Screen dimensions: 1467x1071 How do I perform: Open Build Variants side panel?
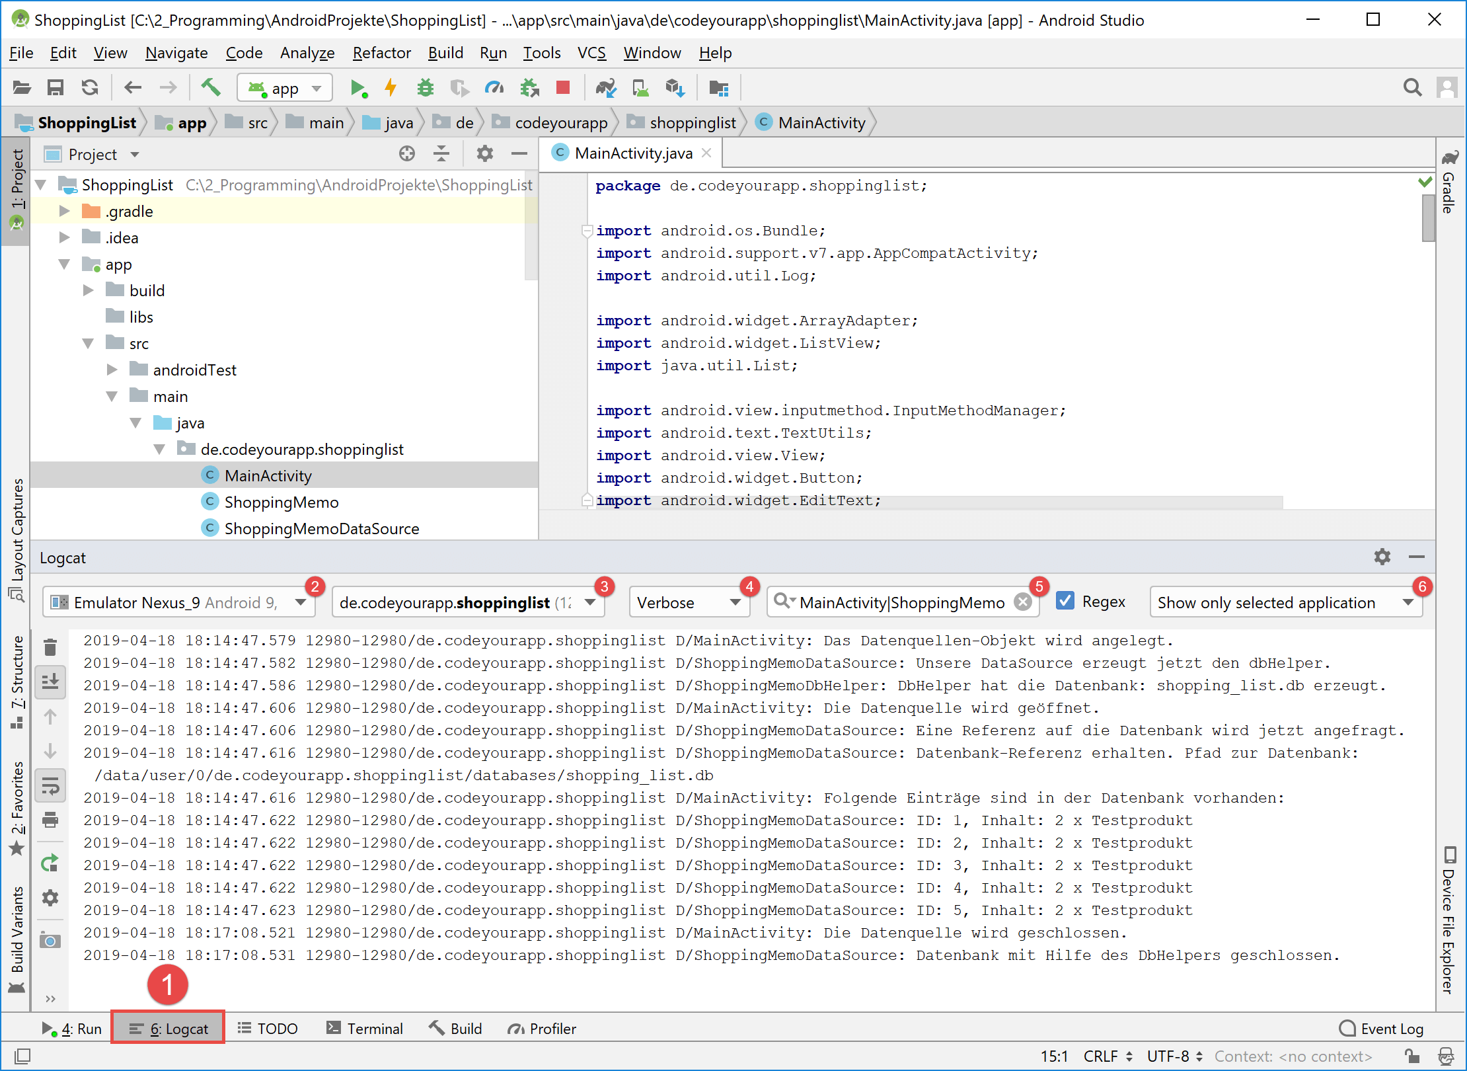point(17,939)
